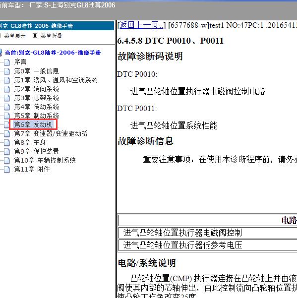The height and width of the screenshot is (298, 297).
Task: Click the panel title 克-GL8陆尊-2006-维修手册
Action: coord(37,26)
